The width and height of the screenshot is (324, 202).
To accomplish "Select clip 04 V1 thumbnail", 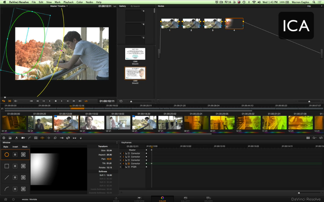I will point(92,123).
